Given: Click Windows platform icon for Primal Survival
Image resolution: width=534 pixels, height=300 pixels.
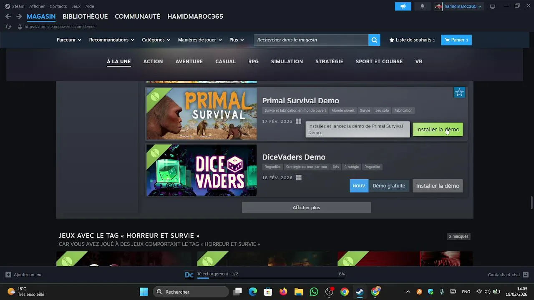Looking at the screenshot, I should tap(298, 121).
